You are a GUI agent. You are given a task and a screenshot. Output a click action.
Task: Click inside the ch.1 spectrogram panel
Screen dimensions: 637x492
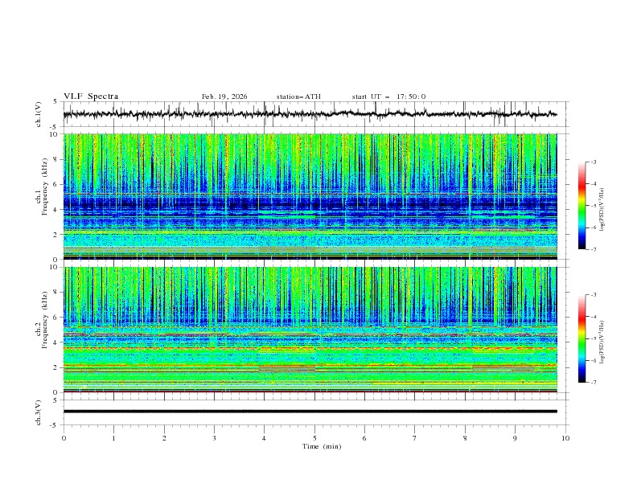point(310,196)
